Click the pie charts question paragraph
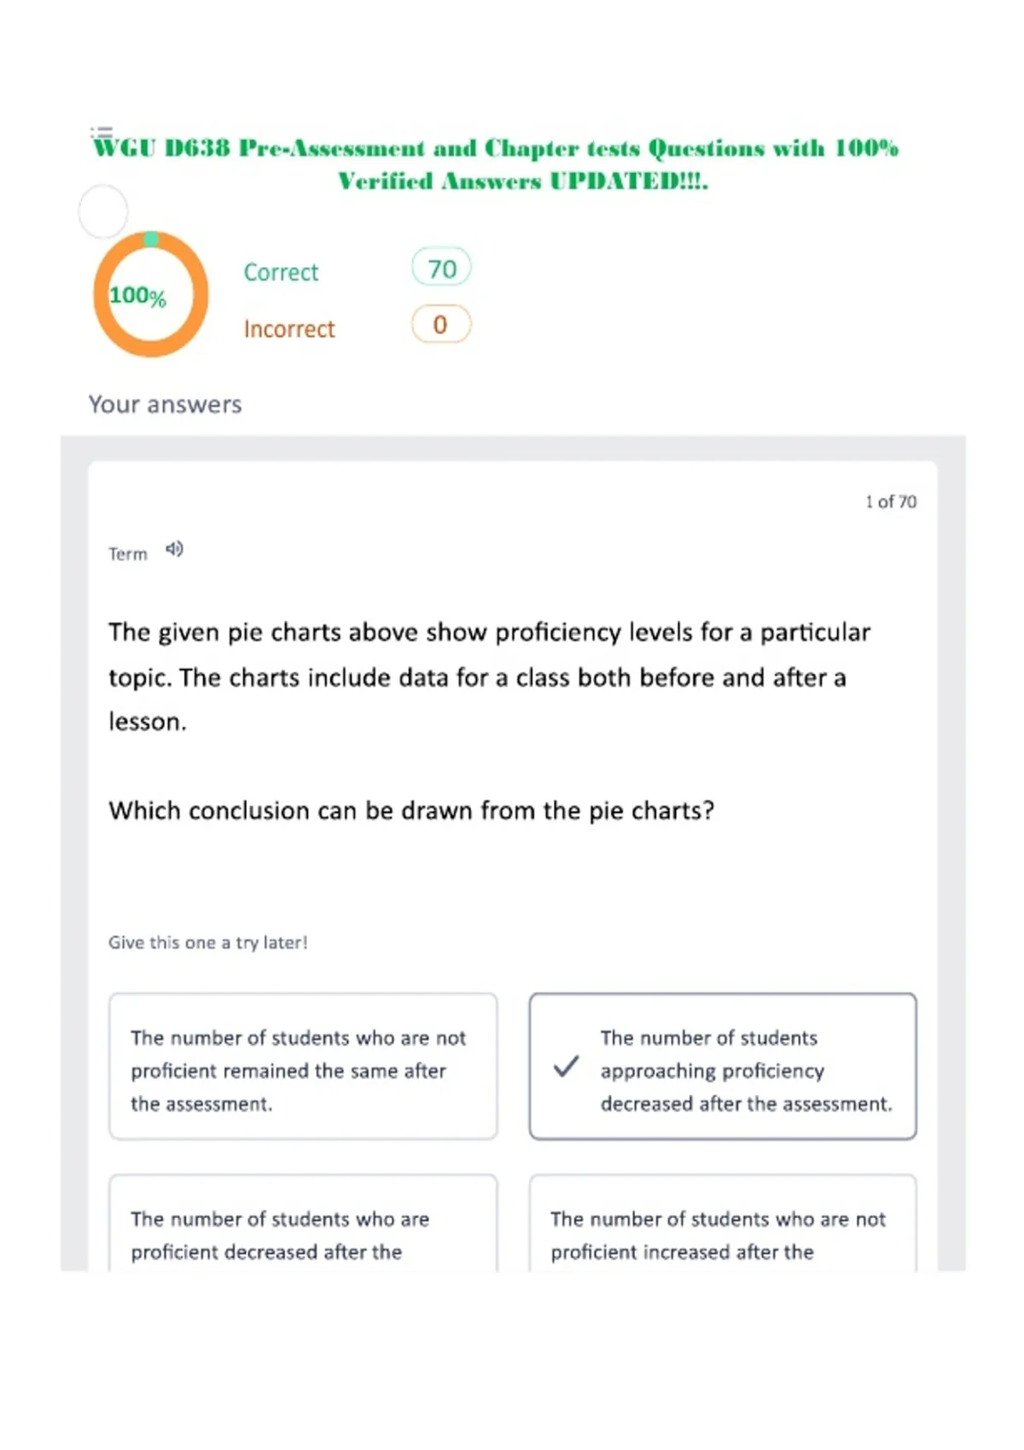Viewport: 1024px width, 1450px height. coord(489,676)
